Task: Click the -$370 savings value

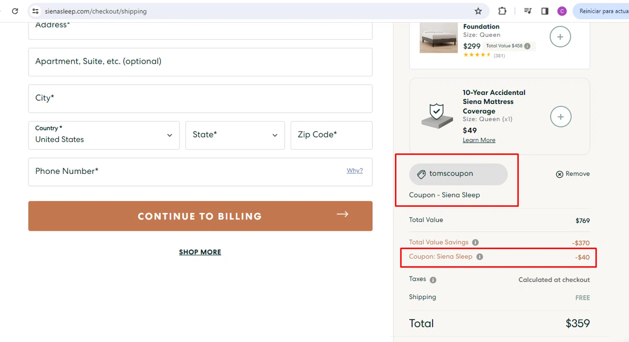Action: (x=581, y=243)
